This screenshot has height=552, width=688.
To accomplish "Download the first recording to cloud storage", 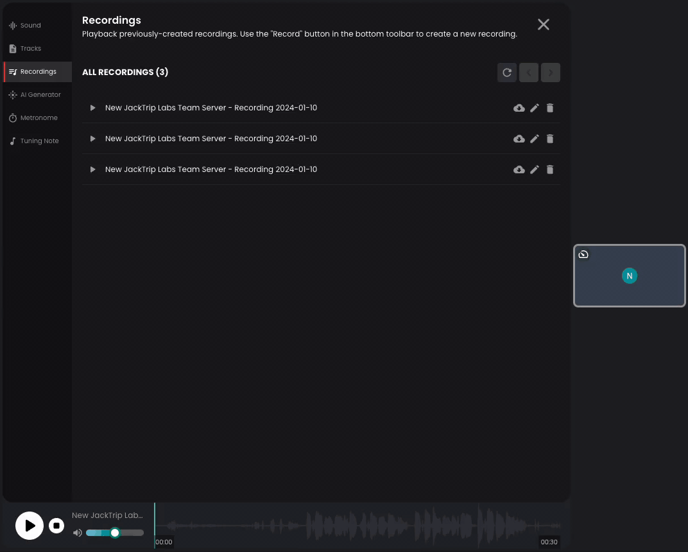I will [519, 108].
